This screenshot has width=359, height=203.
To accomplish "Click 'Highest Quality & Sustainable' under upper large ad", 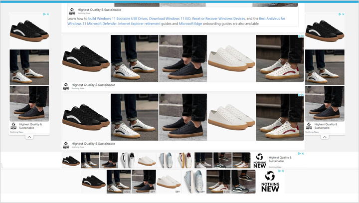I will 93,85.
